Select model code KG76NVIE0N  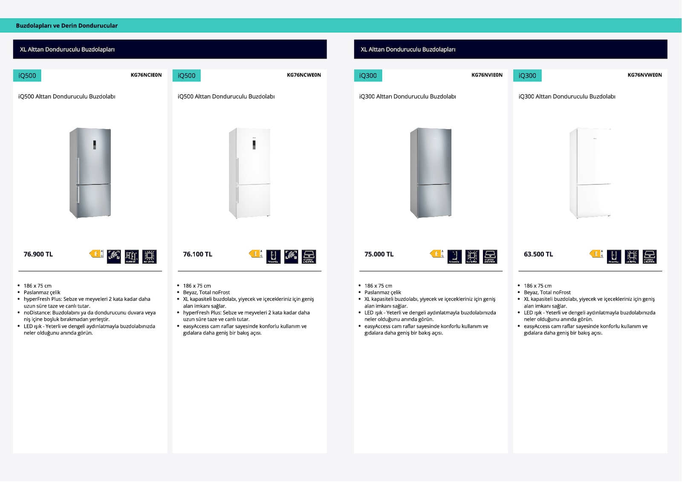487,75
